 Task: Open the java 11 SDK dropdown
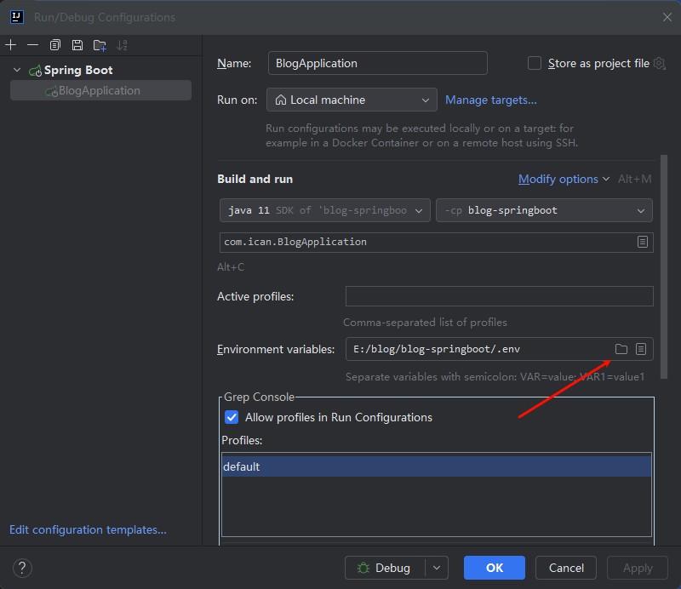(x=324, y=210)
